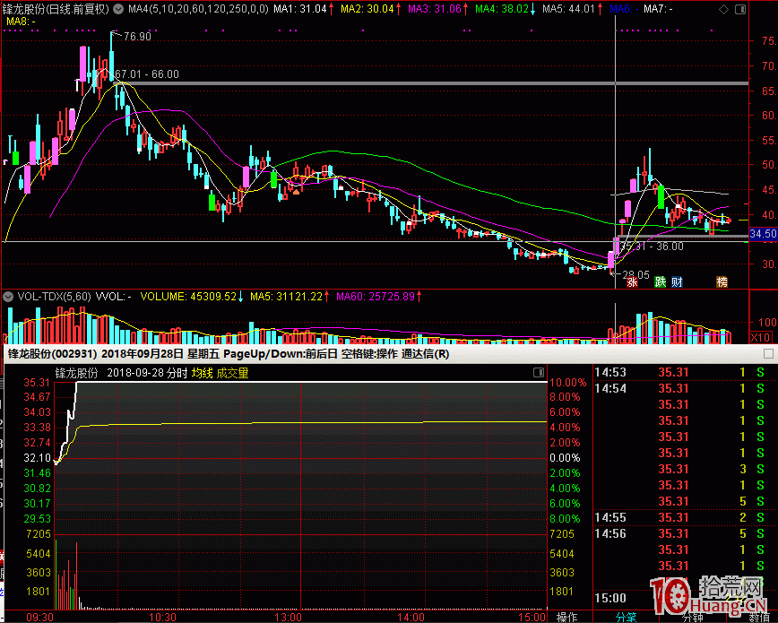Open the 操作 menu button
Viewport: 778px width, 623px height.
pos(566,617)
